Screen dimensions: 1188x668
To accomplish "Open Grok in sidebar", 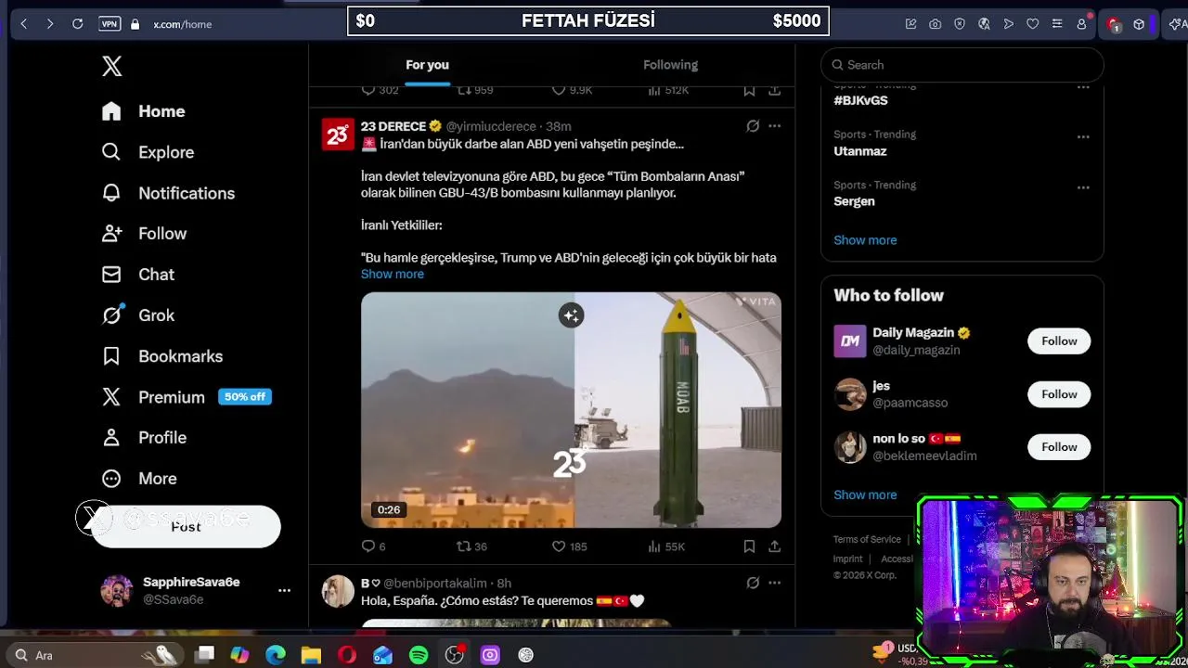I will [138, 315].
